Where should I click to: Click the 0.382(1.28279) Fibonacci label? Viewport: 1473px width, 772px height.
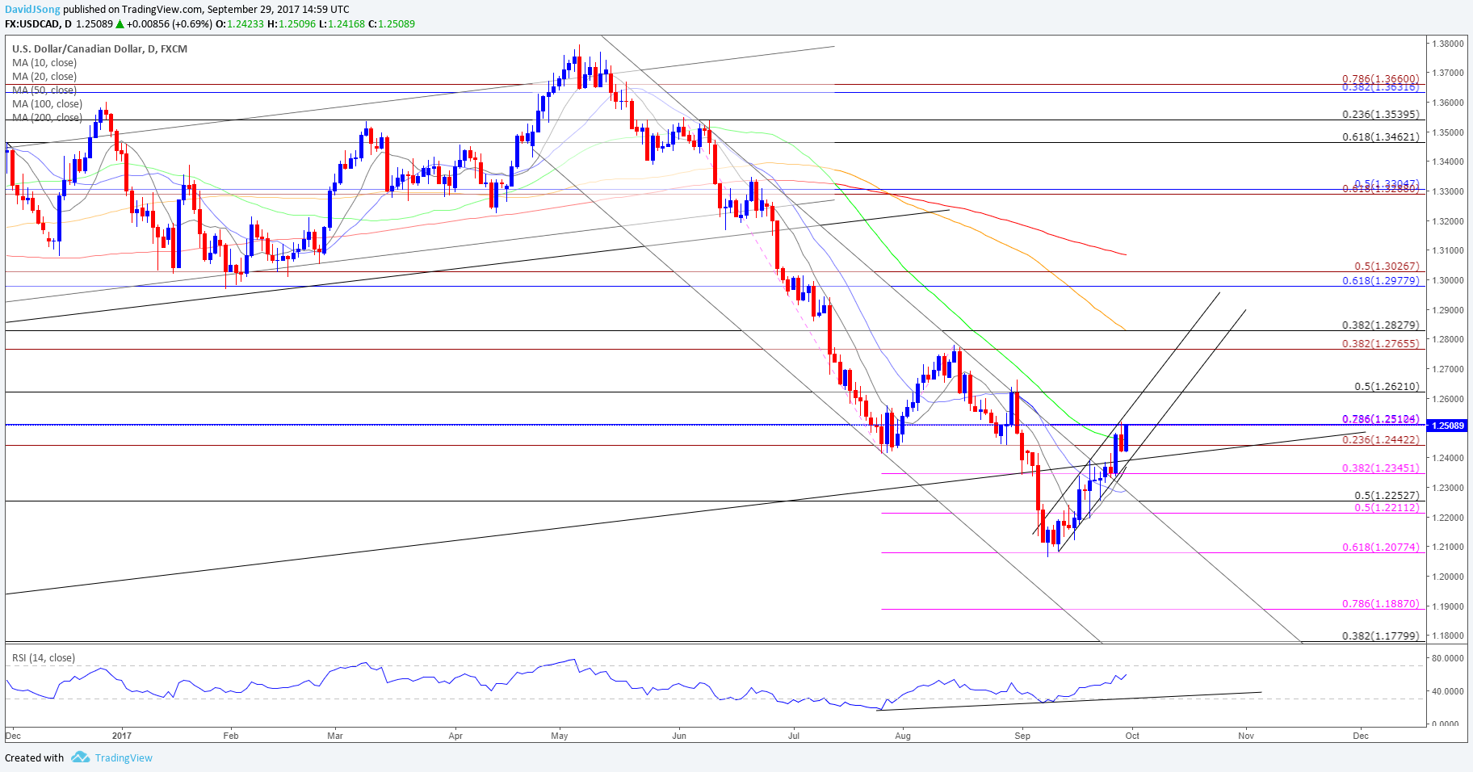[1380, 325]
